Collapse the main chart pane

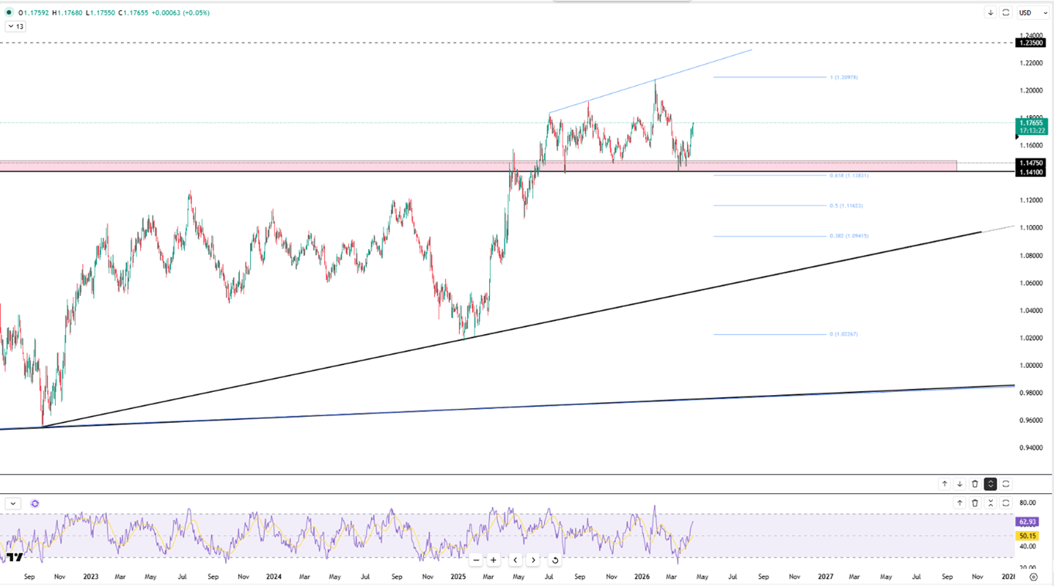991,484
